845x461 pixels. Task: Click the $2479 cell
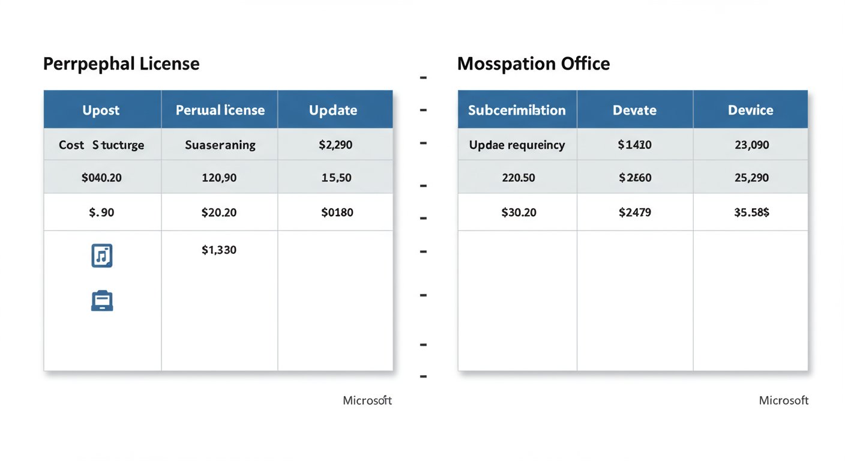pos(634,212)
